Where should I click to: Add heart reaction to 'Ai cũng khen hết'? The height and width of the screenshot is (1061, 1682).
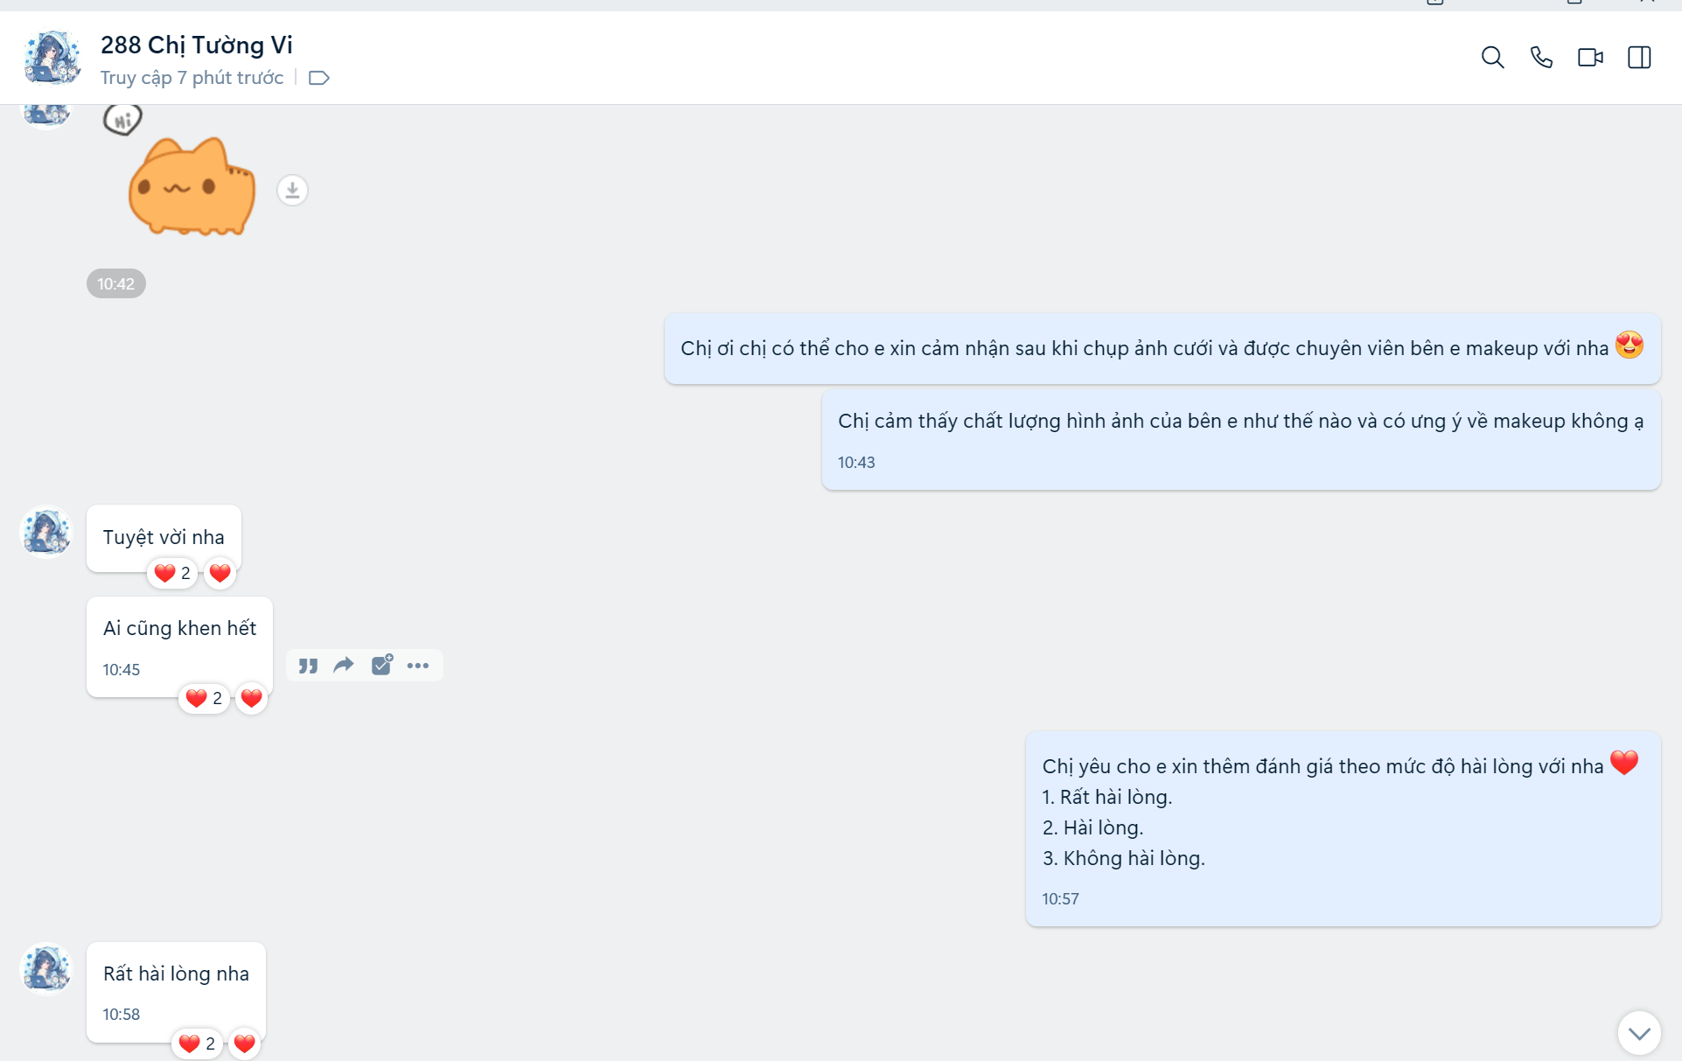252,698
